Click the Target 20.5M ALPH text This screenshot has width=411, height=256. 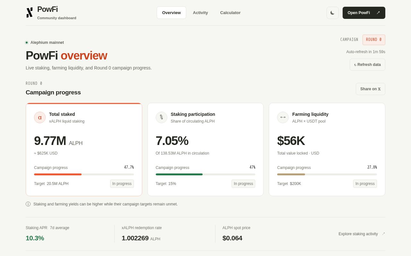pos(51,184)
